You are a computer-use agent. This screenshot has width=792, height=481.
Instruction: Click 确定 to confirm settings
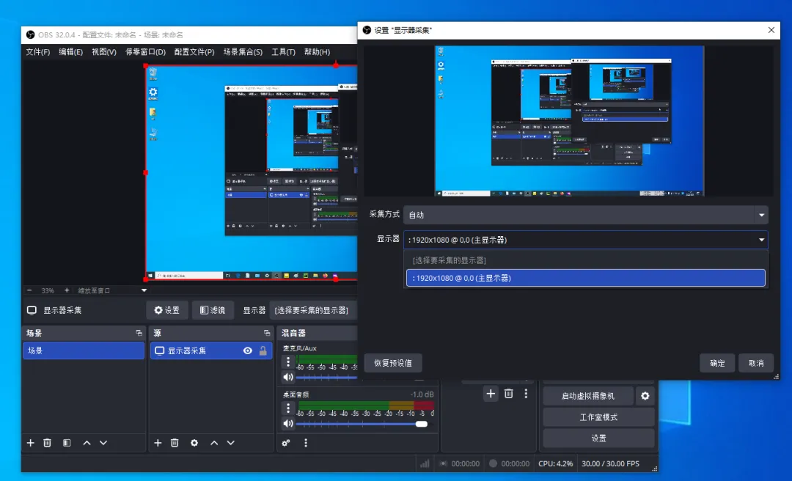point(717,363)
